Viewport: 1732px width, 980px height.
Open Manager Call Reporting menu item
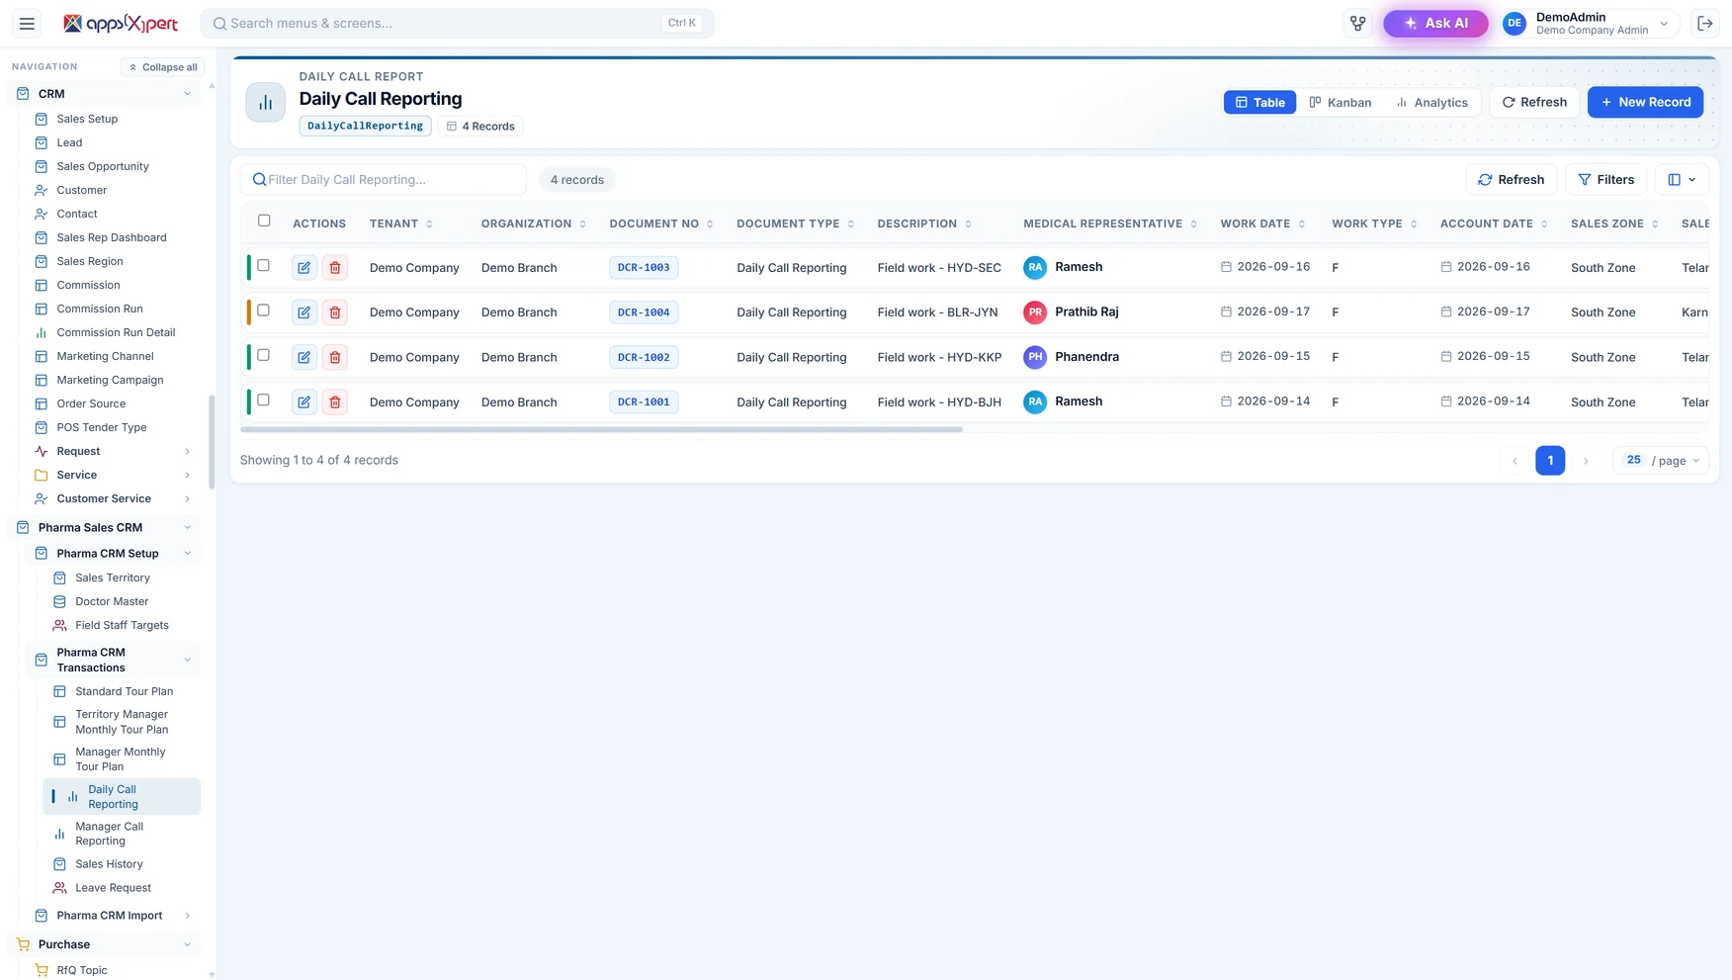point(122,834)
